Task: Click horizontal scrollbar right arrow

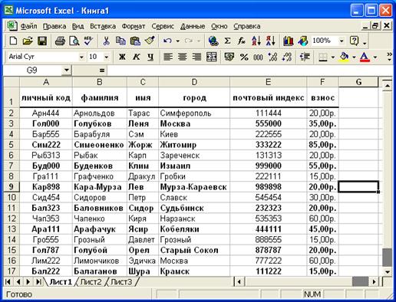Action: 374,282
